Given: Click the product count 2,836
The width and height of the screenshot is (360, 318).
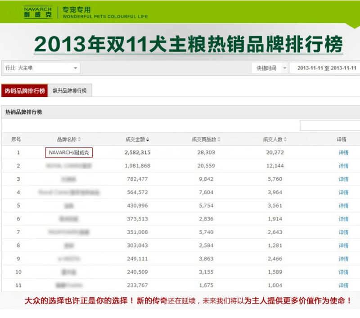Looking at the screenshot, I should pos(206,219).
